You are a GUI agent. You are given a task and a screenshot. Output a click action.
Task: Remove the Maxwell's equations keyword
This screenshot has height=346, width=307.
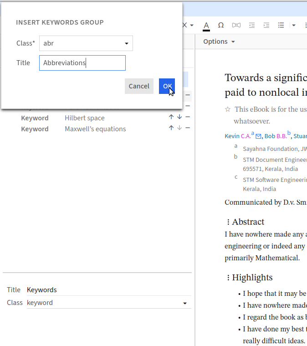pyautogui.click(x=188, y=128)
